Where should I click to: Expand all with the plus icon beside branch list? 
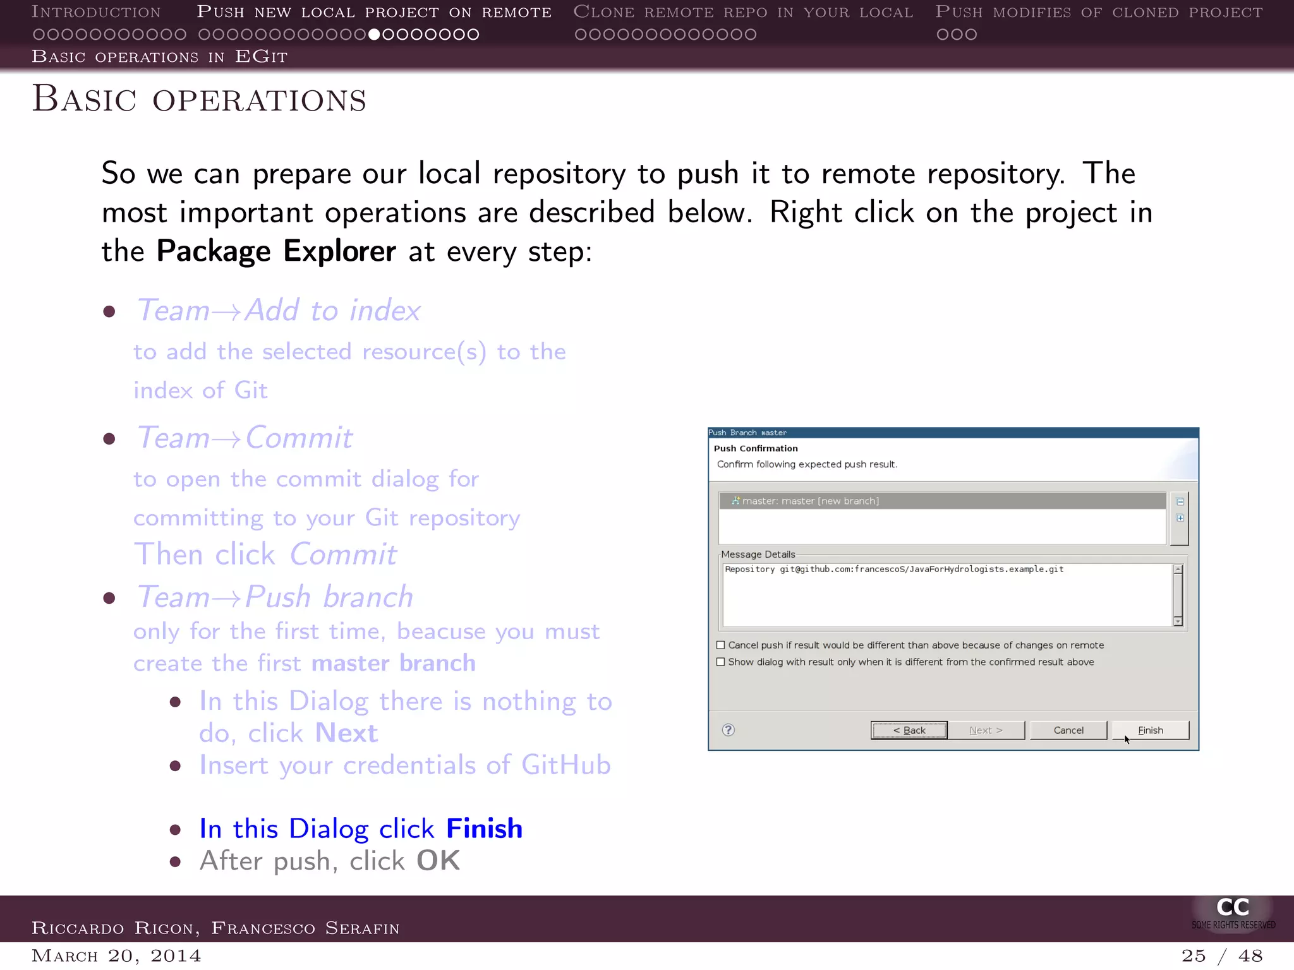(1180, 518)
